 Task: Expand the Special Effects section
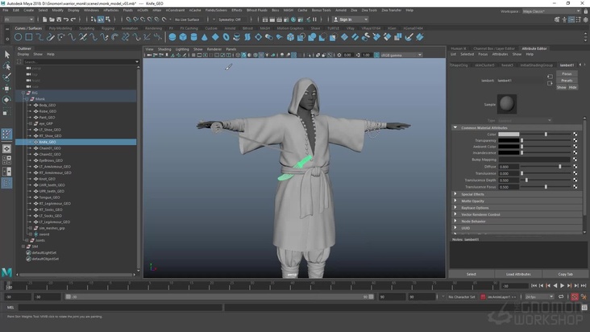point(455,194)
